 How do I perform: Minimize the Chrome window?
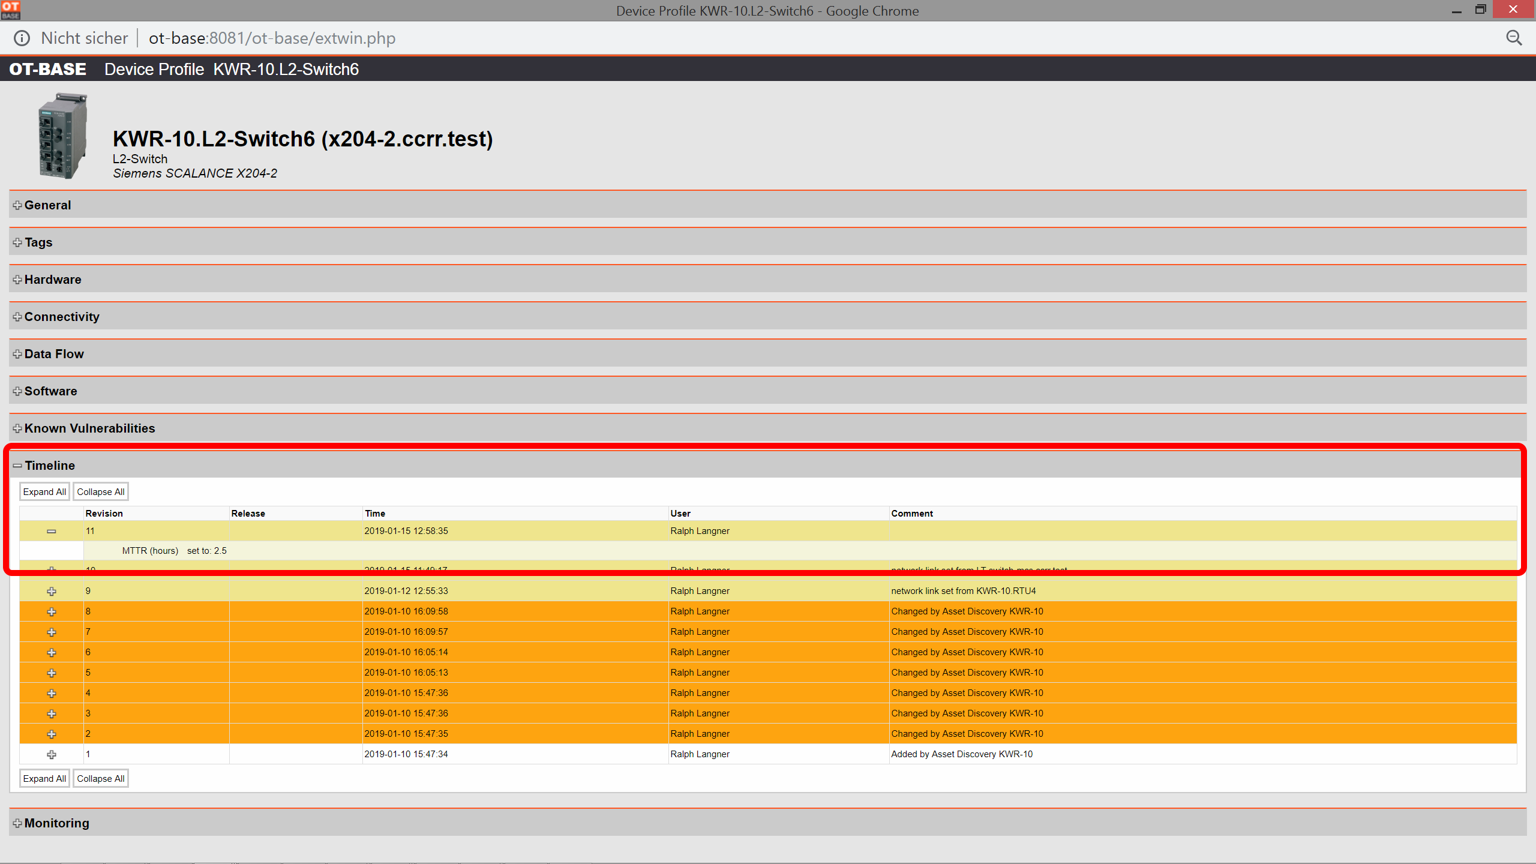click(x=1456, y=10)
